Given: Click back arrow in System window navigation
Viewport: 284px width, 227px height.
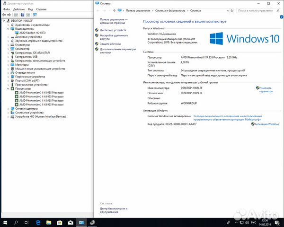Looking at the screenshot, I should point(98,11).
